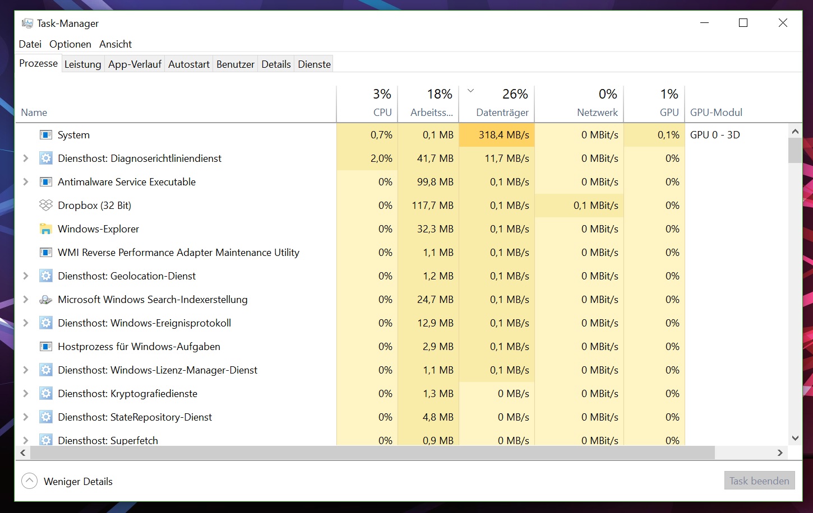Expand Antimalware Service Executable group
Viewport: 813px width, 513px height.
(25, 182)
